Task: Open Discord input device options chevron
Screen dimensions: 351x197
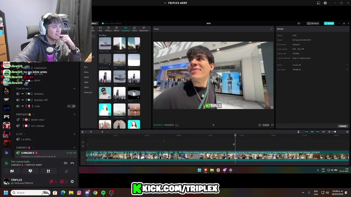Action: click(x=56, y=181)
